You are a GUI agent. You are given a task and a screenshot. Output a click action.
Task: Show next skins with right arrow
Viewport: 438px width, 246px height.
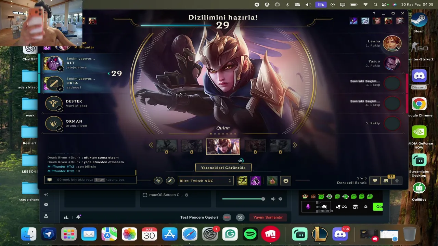coord(295,145)
